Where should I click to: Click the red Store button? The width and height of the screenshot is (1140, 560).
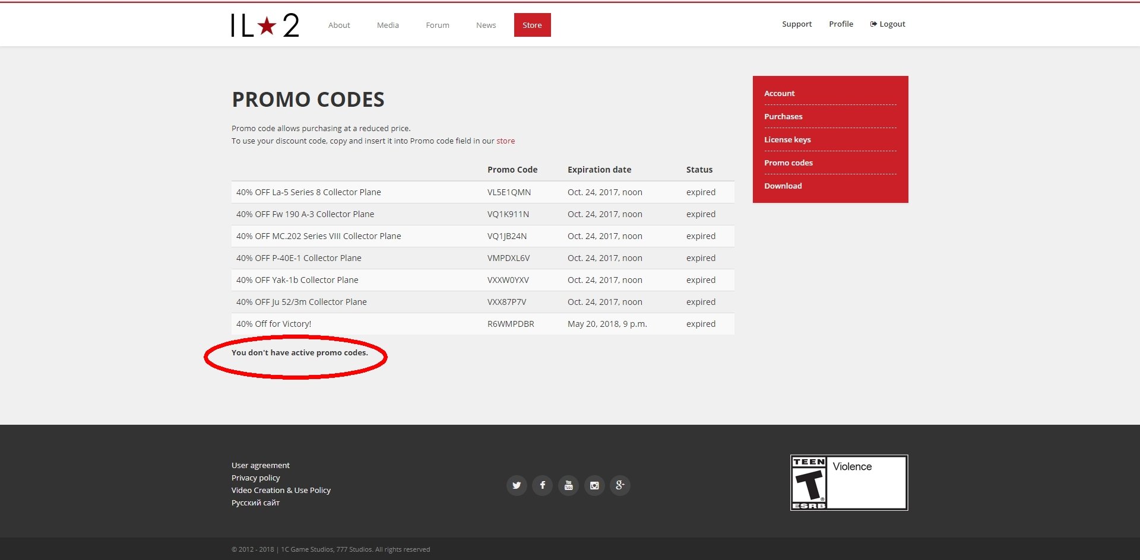click(x=532, y=25)
